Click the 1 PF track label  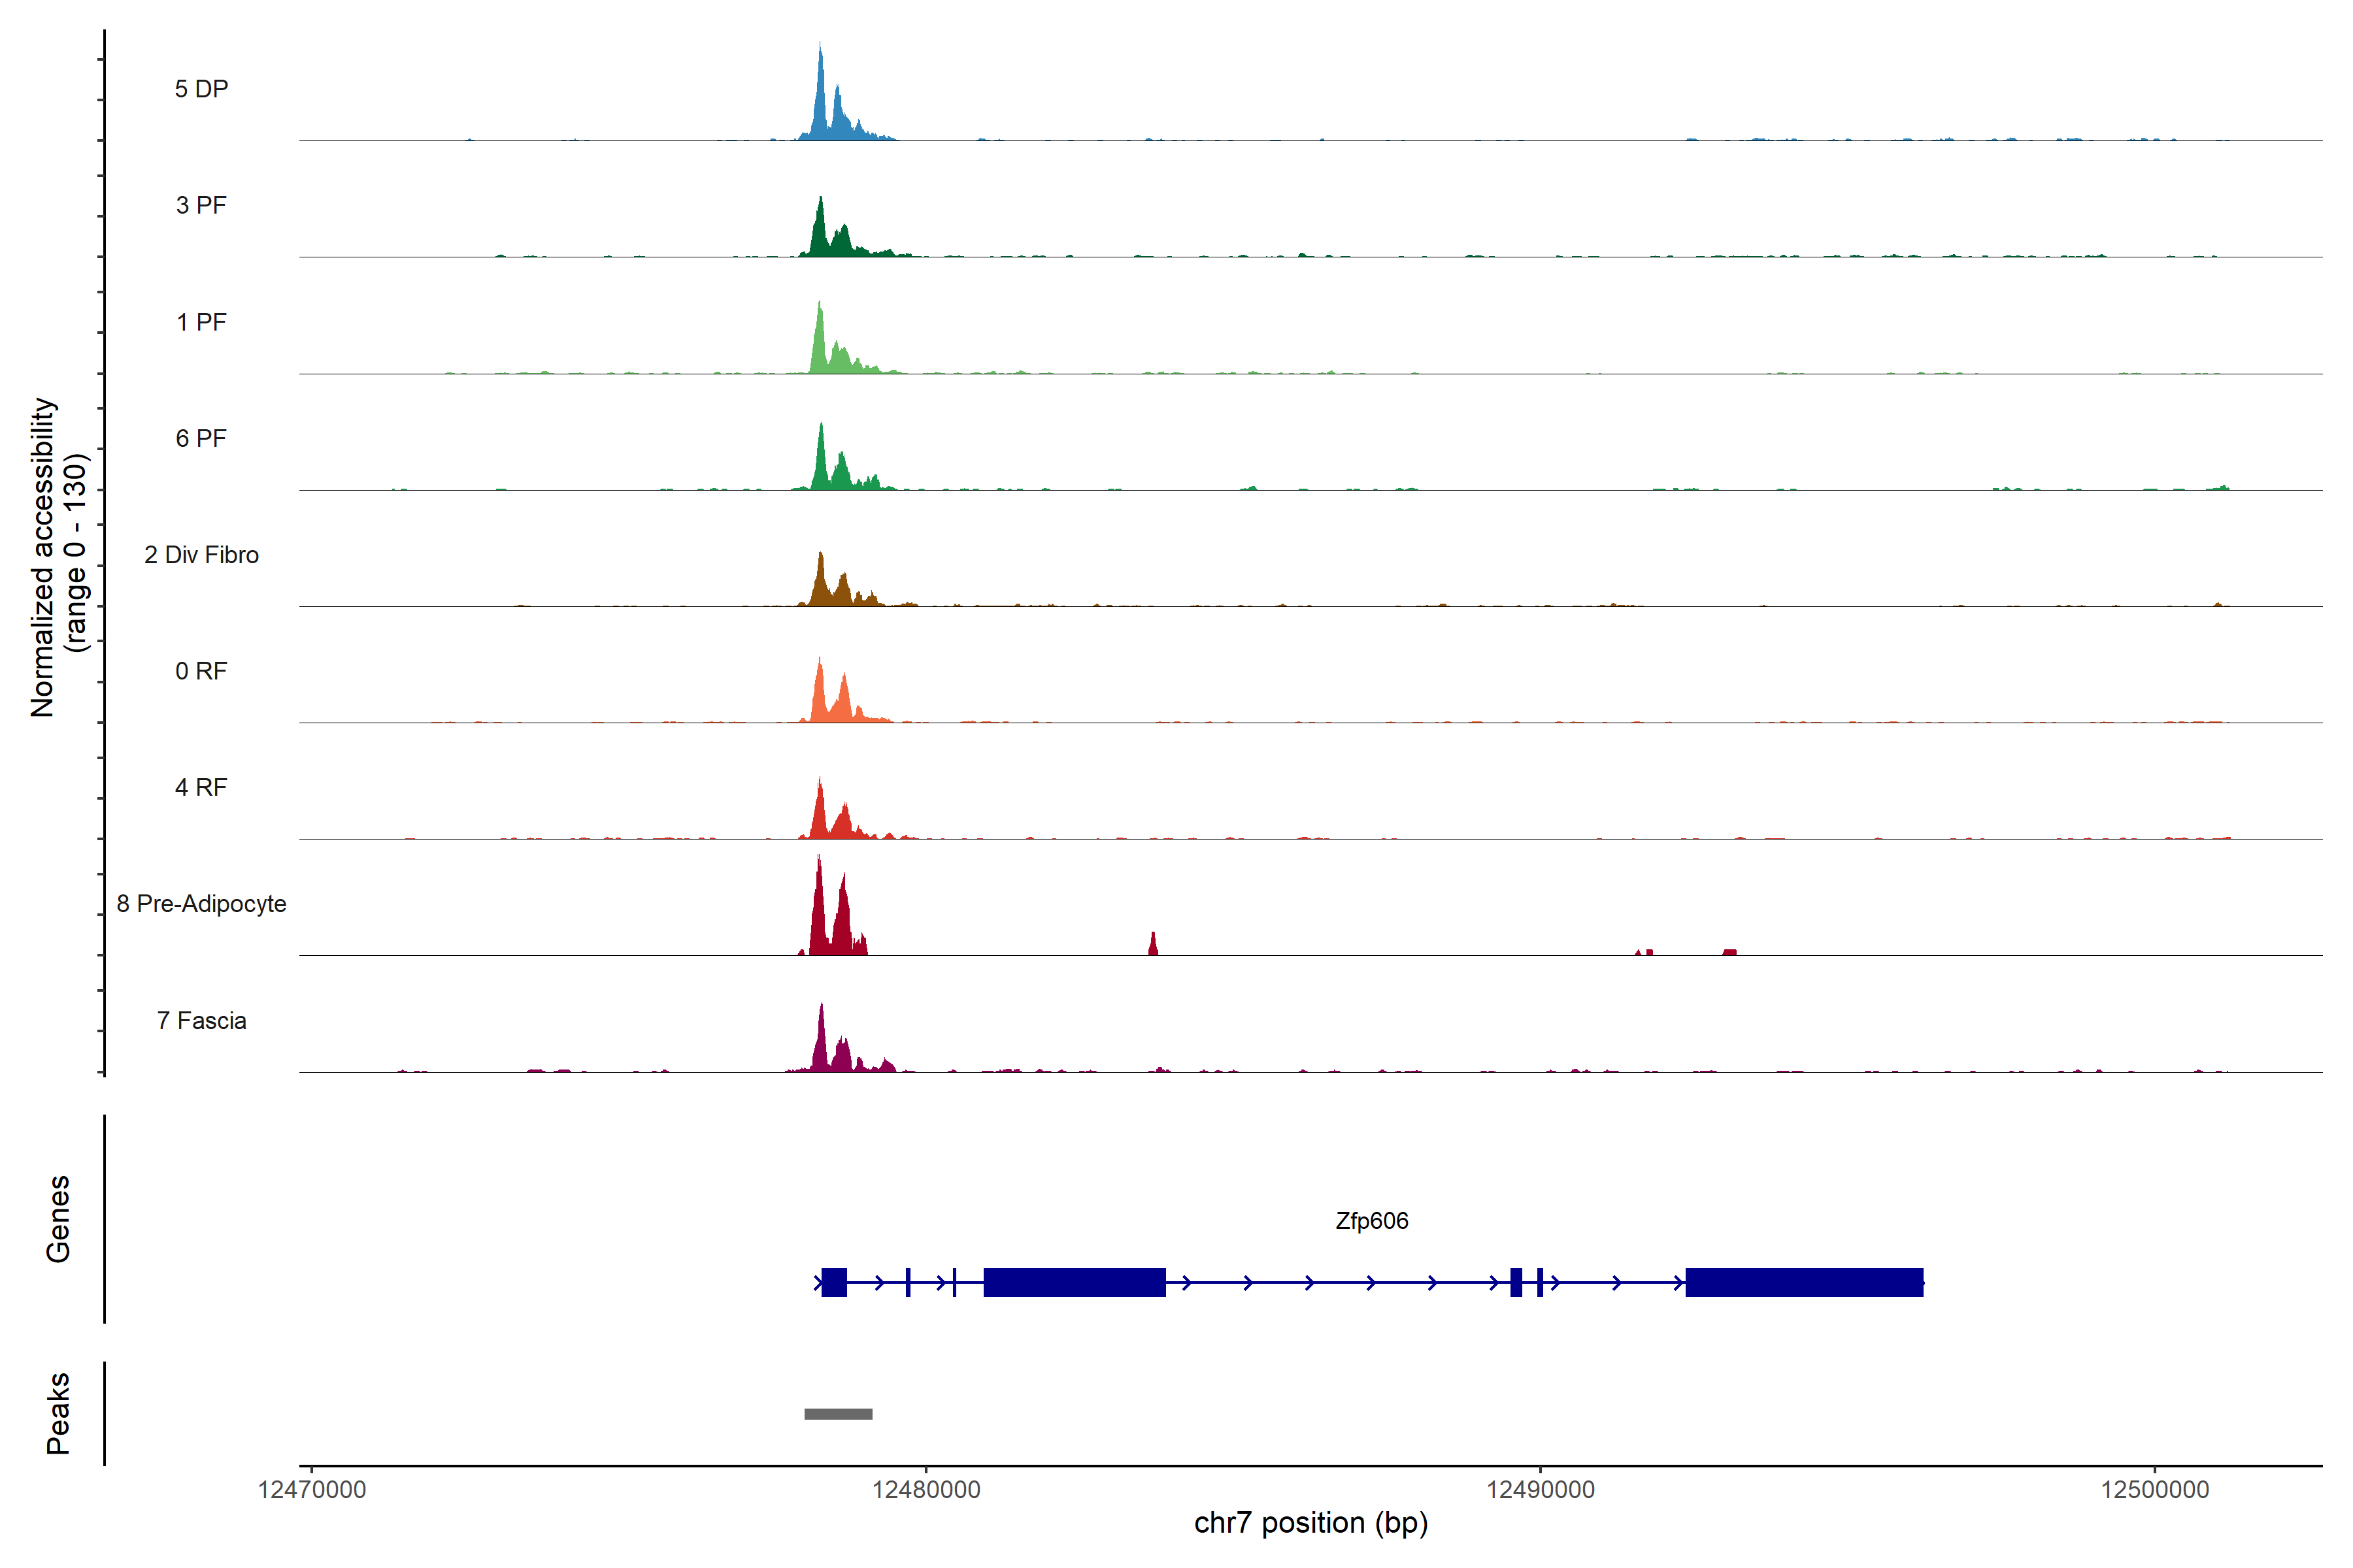[x=201, y=322]
